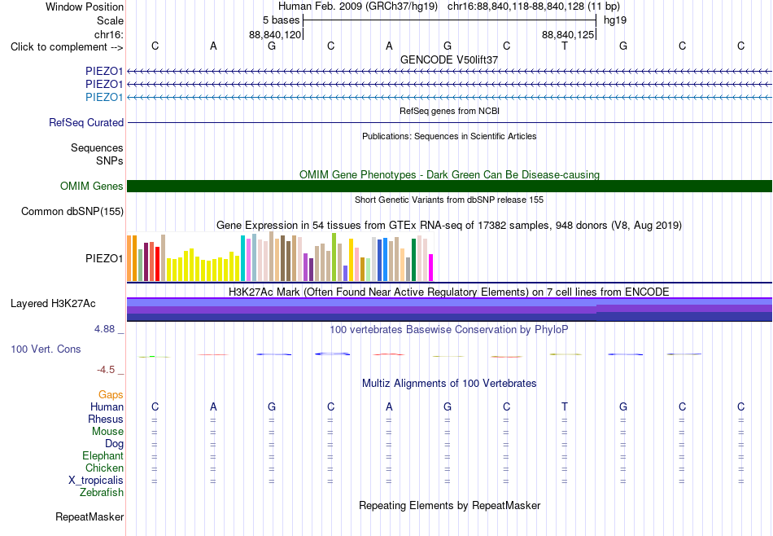Click the 4.88 PhyloP upper value
This screenshot has height=536, width=773.
pyautogui.click(x=104, y=329)
